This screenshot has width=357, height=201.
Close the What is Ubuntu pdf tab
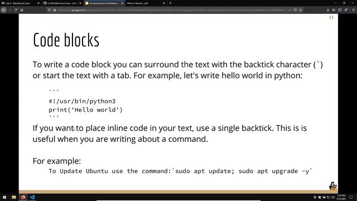pyautogui.click(x=164, y=3)
